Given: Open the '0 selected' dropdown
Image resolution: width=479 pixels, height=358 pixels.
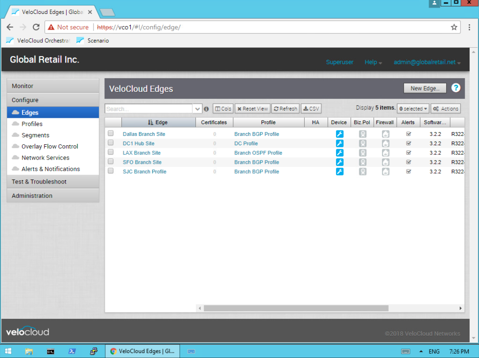Looking at the screenshot, I should point(413,109).
